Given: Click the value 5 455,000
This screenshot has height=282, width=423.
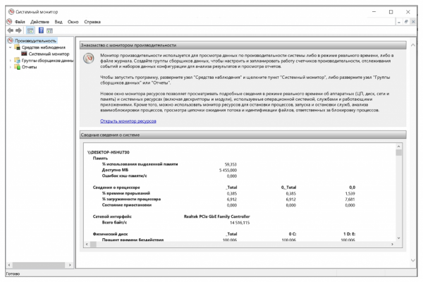Looking at the screenshot, I should pos(228,171).
